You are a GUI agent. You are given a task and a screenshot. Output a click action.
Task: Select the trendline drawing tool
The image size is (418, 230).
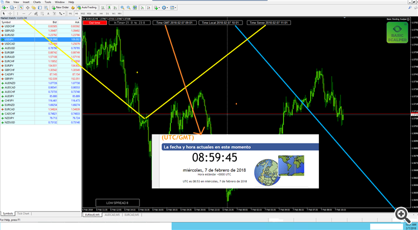click(30, 13)
